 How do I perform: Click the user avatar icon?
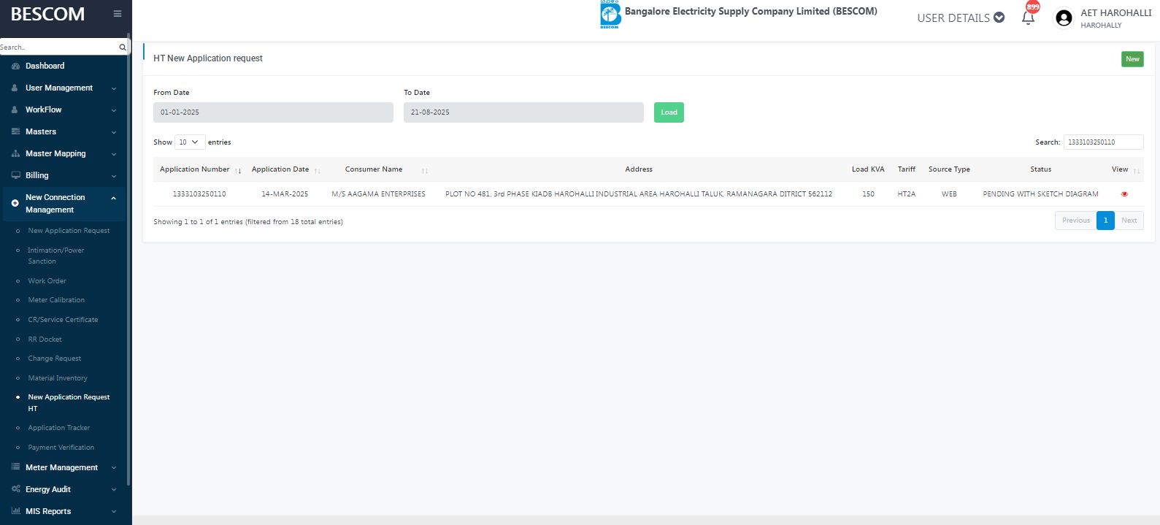[1064, 18]
